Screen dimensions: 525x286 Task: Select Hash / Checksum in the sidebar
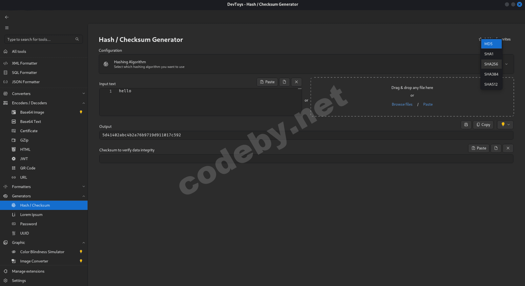[x=44, y=205]
